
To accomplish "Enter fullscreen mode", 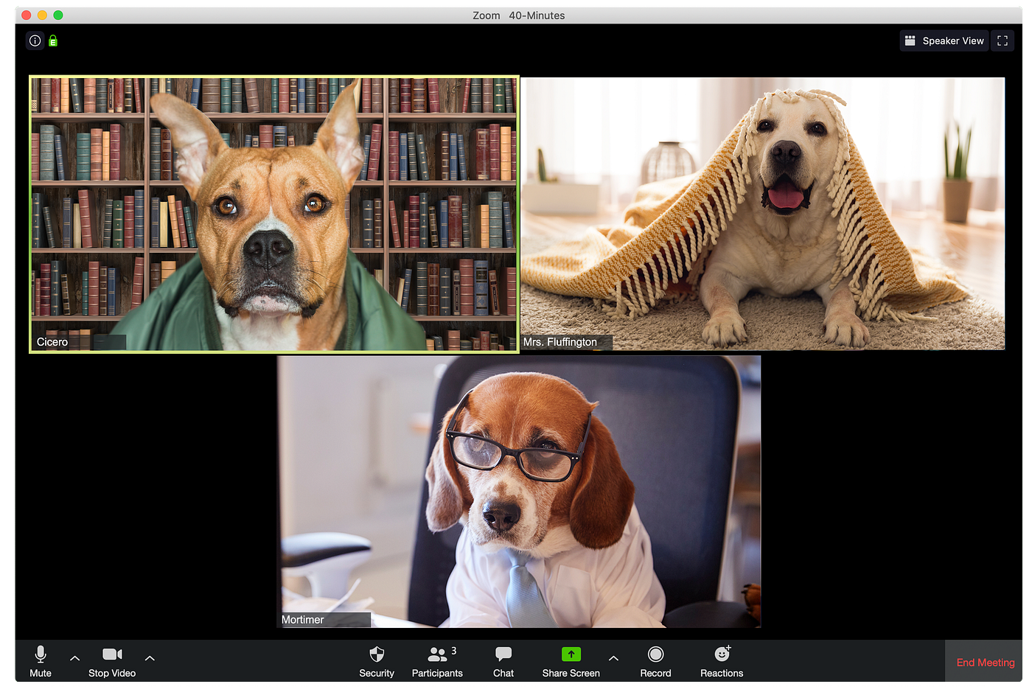I will click(x=1002, y=41).
